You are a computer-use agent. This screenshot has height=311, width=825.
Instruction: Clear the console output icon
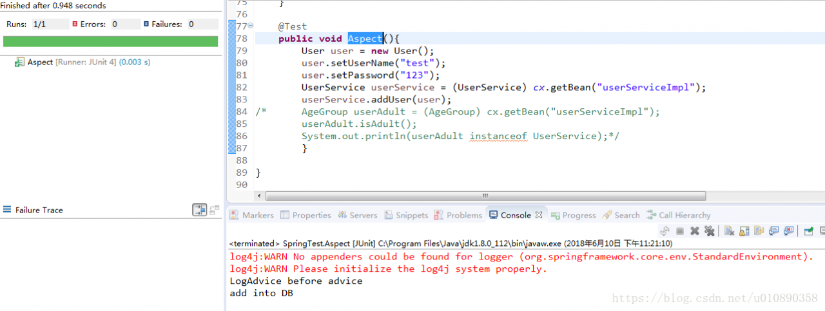click(x=730, y=231)
